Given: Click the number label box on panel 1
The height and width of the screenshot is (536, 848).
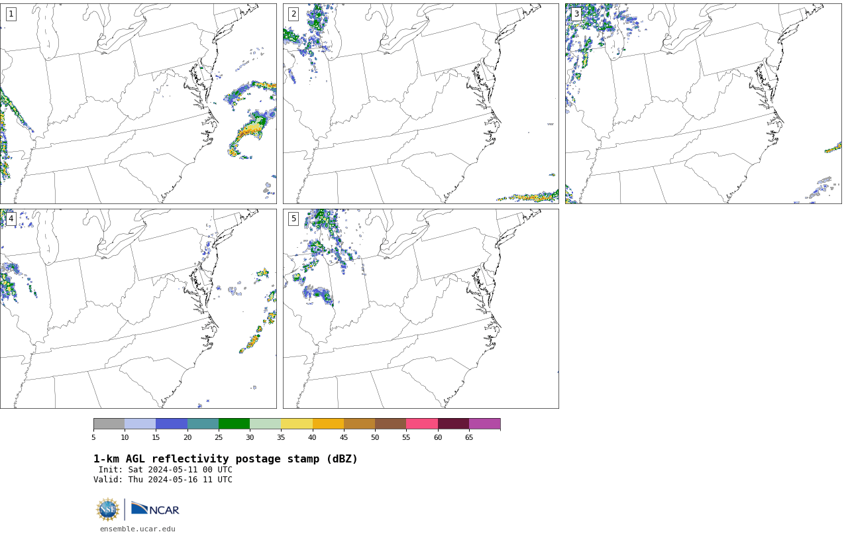Looking at the screenshot, I should [x=11, y=14].
